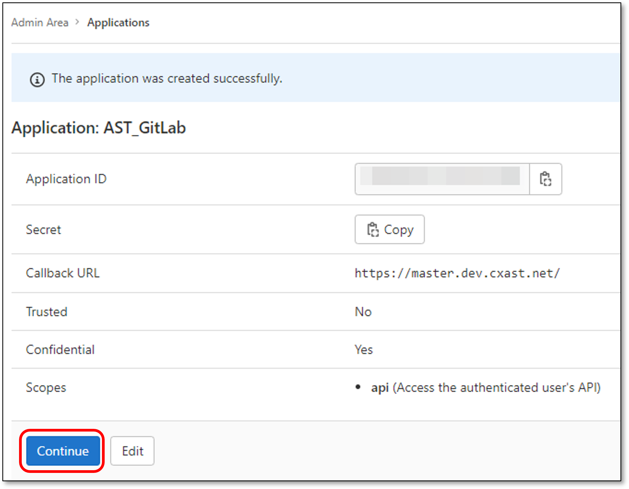
Task: Copy Application ID using clipboard icon
Action: tap(545, 179)
